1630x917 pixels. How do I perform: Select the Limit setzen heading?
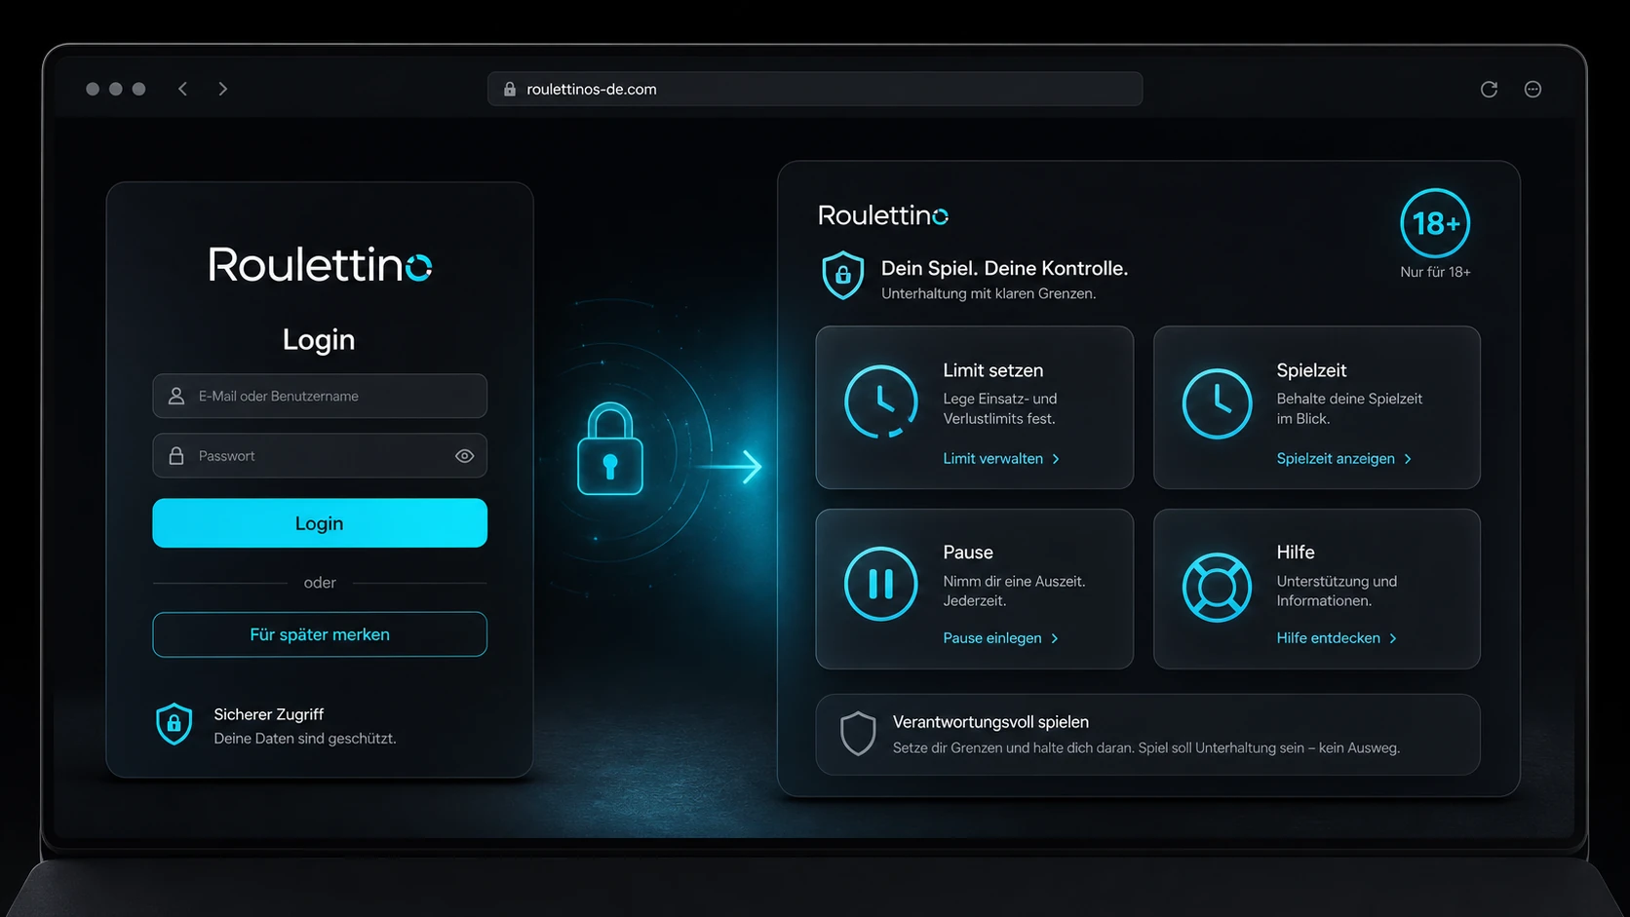(x=992, y=370)
